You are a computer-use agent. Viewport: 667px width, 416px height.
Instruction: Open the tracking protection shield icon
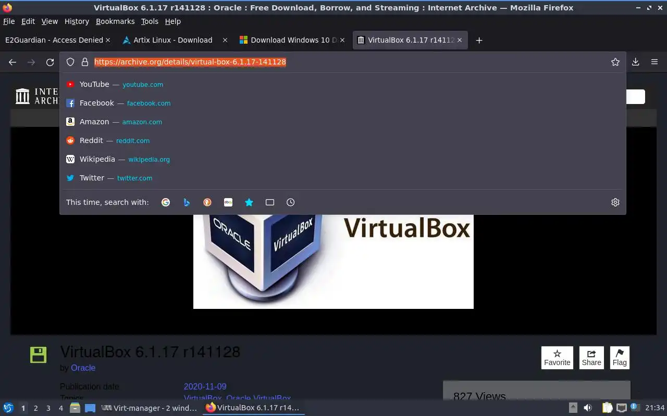(70, 62)
